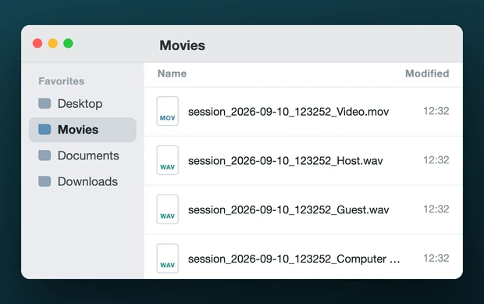The image size is (484, 304).
Task: Go to Documents in the sidebar
Action: tap(83, 156)
